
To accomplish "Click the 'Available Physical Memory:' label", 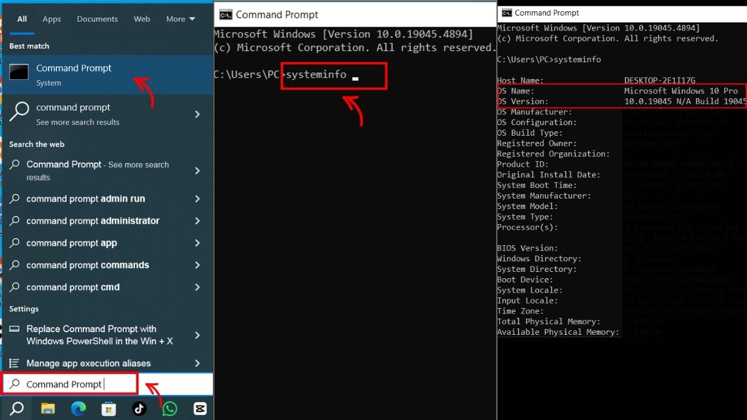I will coord(558,332).
